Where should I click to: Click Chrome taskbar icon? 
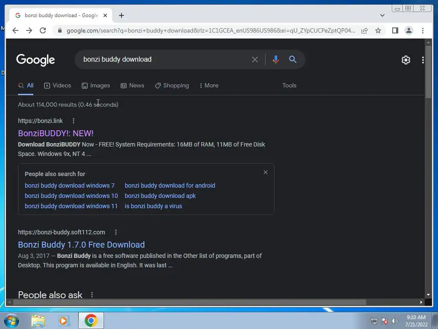[x=91, y=320]
